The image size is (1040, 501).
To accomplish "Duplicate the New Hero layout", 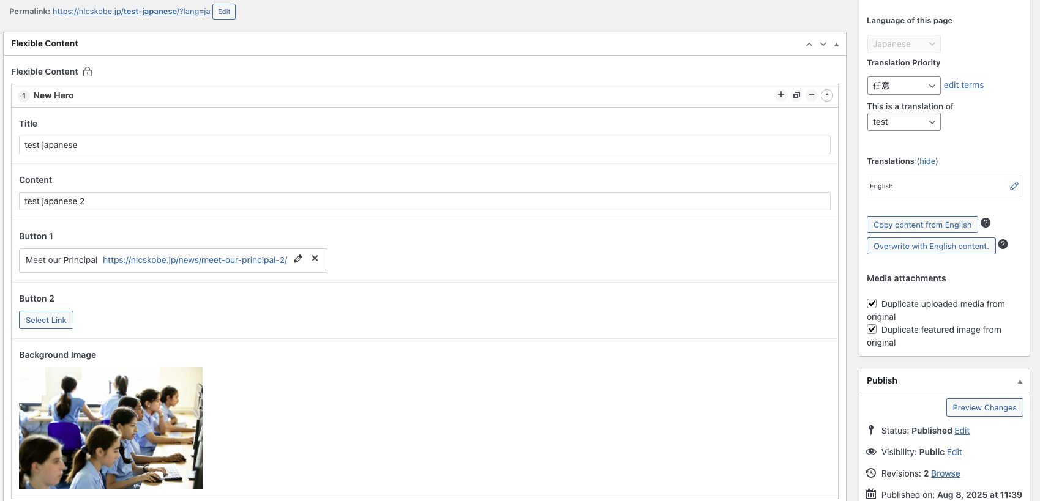I will (796, 95).
